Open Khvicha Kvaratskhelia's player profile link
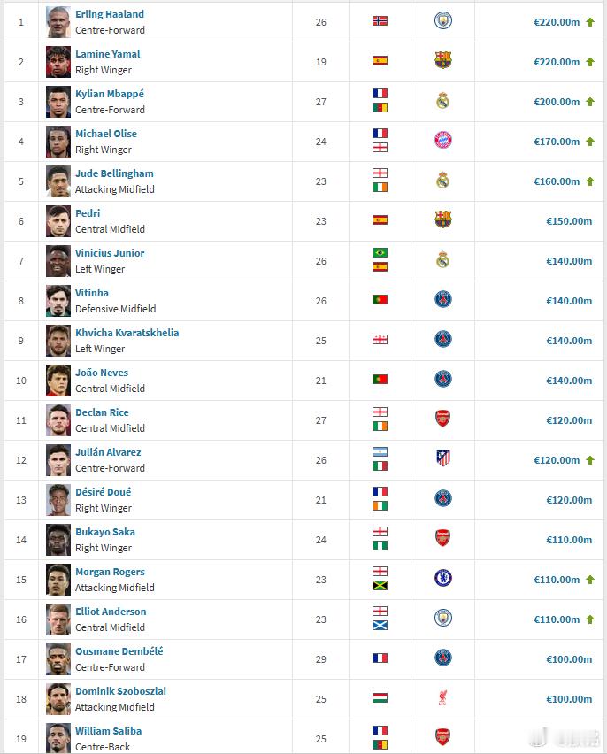 (x=127, y=333)
